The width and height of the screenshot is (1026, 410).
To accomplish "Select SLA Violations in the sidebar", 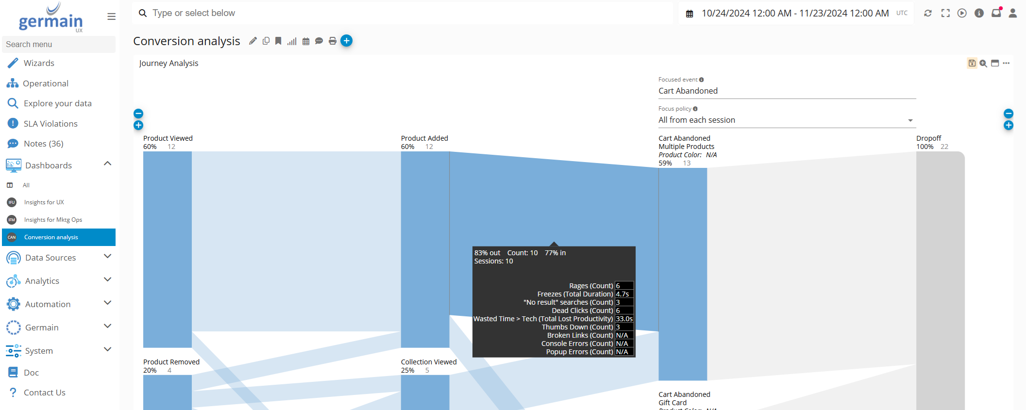I will coord(50,124).
